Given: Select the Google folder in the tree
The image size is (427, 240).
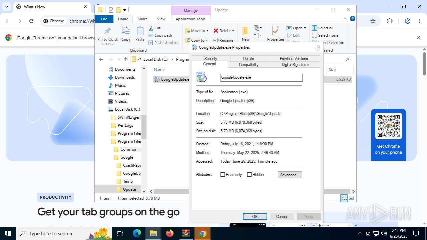Looking at the screenshot, I should click(x=127, y=157).
